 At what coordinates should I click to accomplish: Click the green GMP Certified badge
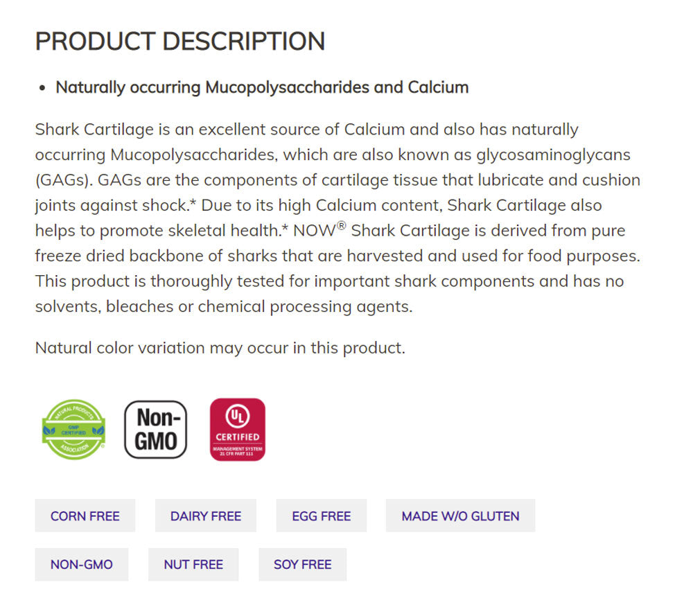(x=73, y=430)
